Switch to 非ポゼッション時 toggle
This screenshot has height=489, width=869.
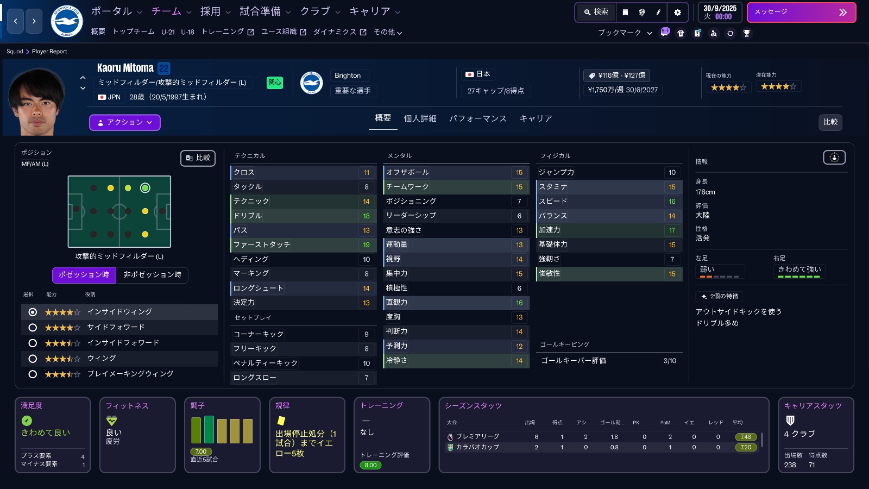click(x=152, y=275)
